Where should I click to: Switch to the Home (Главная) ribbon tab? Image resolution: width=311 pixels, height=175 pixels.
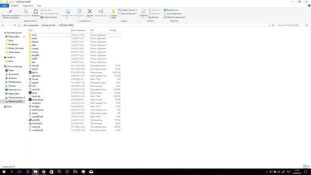tap(15, 6)
